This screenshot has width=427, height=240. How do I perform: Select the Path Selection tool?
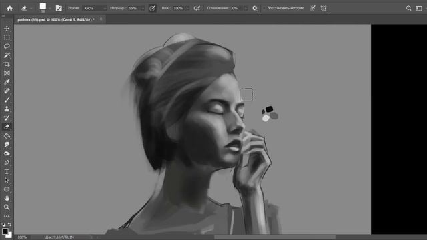point(7,181)
